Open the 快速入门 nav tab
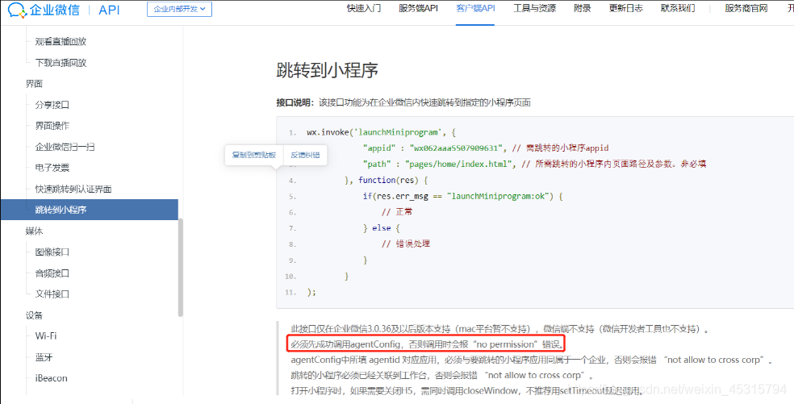This screenshot has height=404, width=794. point(364,9)
